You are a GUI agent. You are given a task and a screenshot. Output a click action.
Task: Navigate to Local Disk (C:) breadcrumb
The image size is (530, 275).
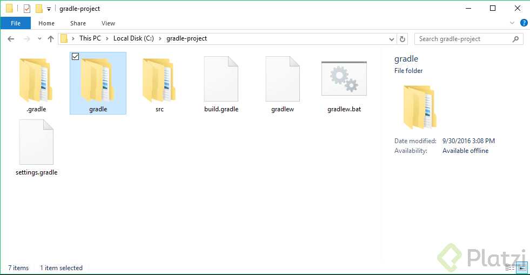[133, 38]
